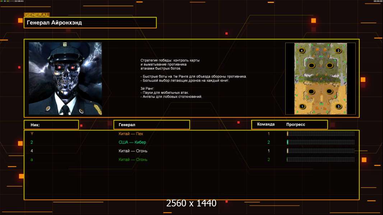Click team number 1 in player Y's row
Image resolution: width=383 pixels, height=215 pixels.
pyautogui.click(x=269, y=134)
